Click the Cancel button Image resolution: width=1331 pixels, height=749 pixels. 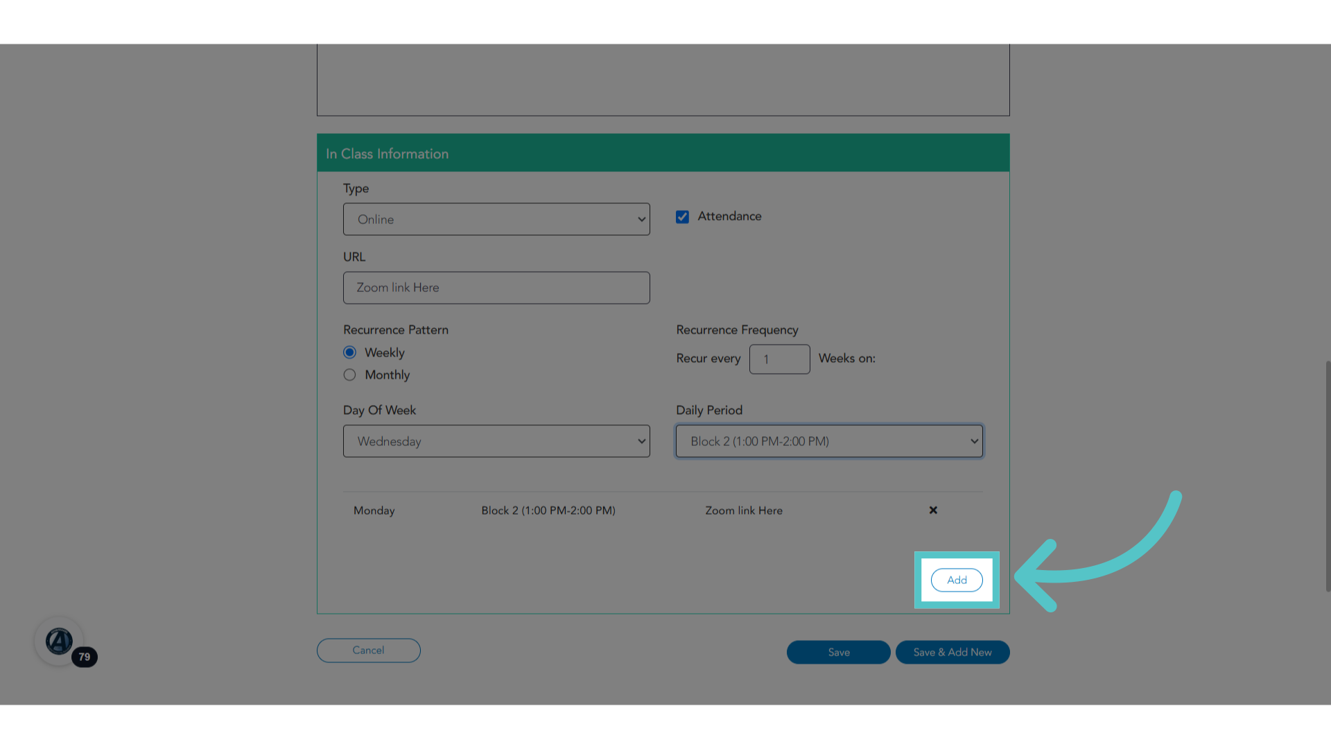click(369, 651)
